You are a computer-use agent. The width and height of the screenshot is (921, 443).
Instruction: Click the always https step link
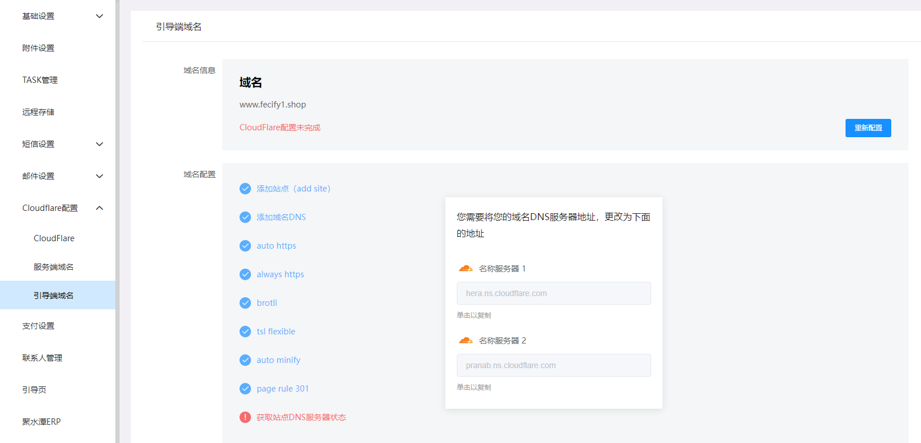[280, 274]
